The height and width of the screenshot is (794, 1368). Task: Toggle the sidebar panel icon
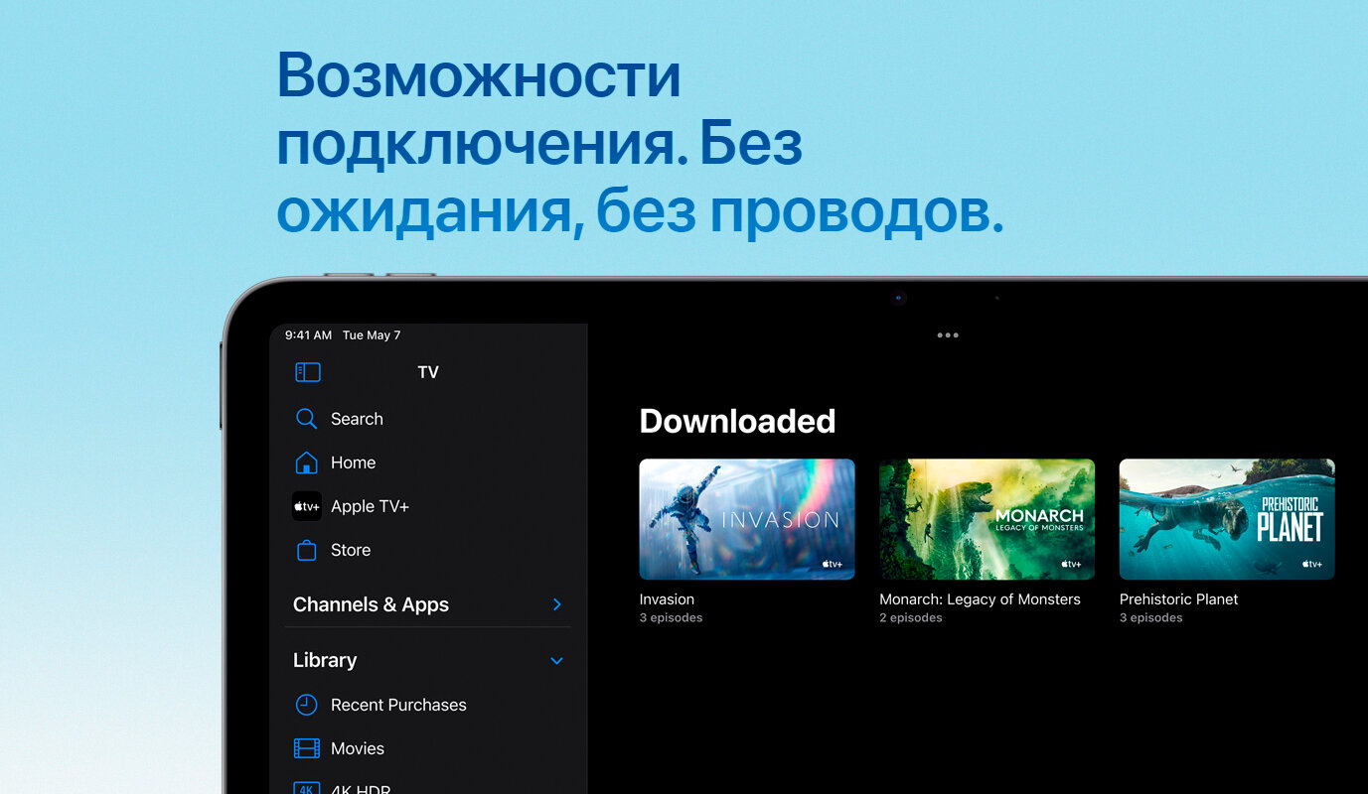[308, 372]
